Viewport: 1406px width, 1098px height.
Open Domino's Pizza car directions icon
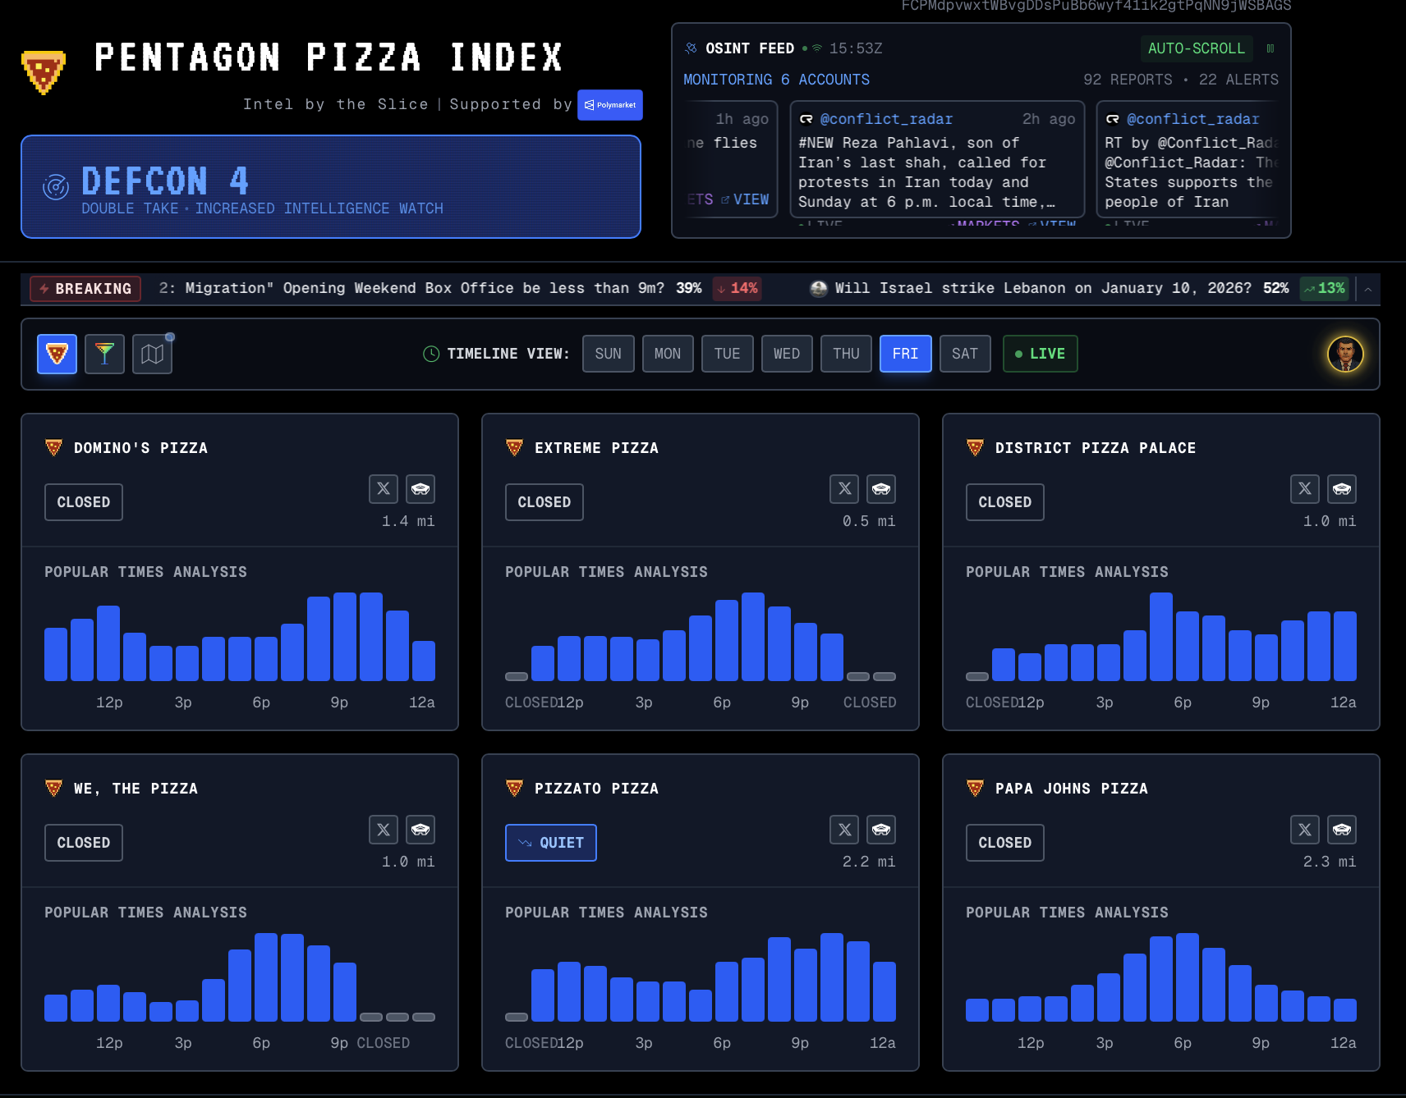pyautogui.click(x=420, y=489)
